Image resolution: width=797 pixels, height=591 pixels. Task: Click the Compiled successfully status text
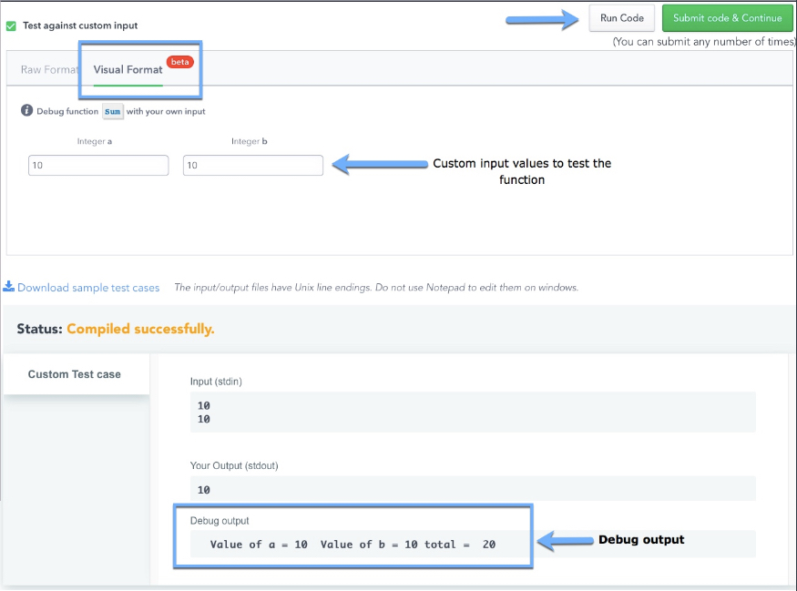click(140, 329)
